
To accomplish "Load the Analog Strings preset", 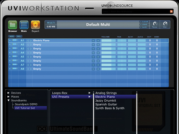I will click(106, 93).
